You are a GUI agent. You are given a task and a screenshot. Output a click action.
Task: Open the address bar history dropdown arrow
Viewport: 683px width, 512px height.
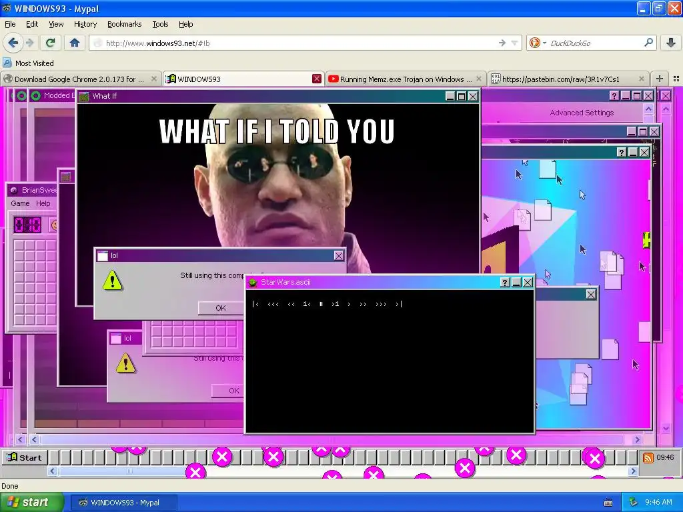coord(514,43)
